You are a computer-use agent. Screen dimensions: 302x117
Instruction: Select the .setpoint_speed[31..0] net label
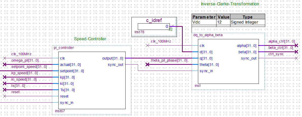29,67
